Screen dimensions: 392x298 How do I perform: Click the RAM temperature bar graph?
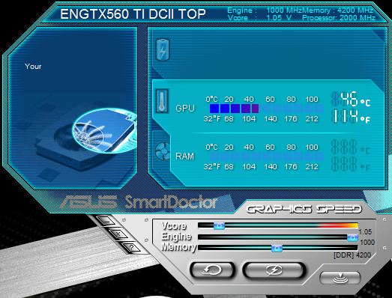click(x=267, y=156)
